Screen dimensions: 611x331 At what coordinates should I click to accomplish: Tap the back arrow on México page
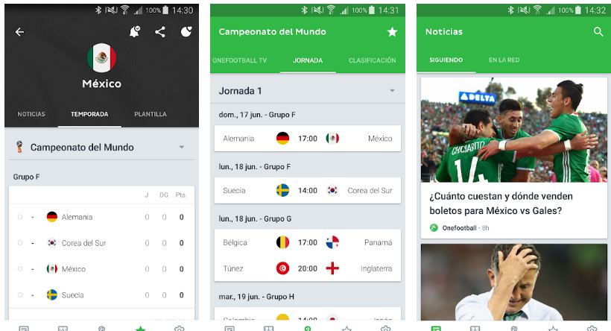click(x=19, y=32)
